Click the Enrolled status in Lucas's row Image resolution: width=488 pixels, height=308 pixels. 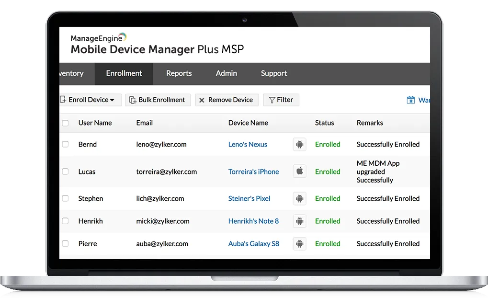[x=328, y=172]
